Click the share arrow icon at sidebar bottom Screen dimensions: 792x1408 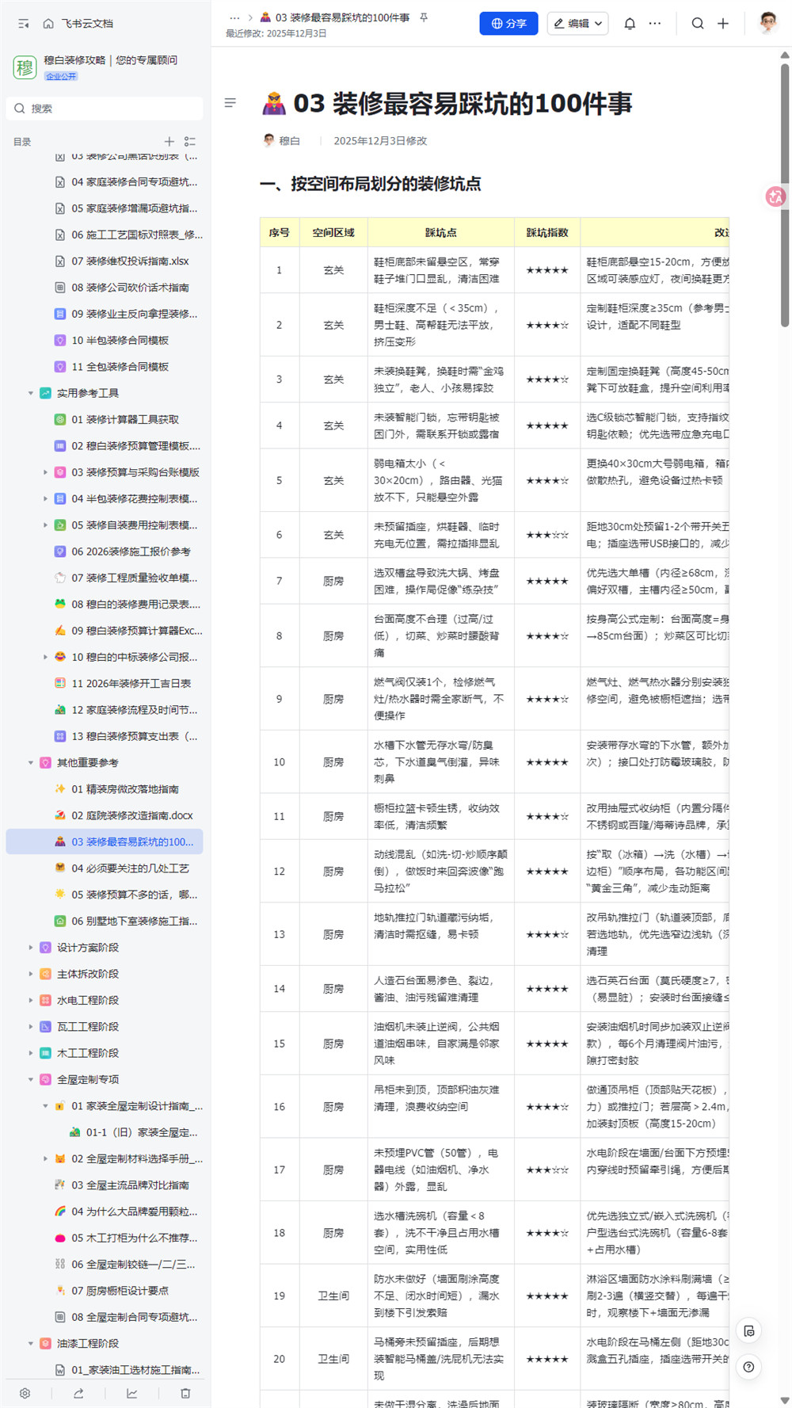[x=78, y=1393]
